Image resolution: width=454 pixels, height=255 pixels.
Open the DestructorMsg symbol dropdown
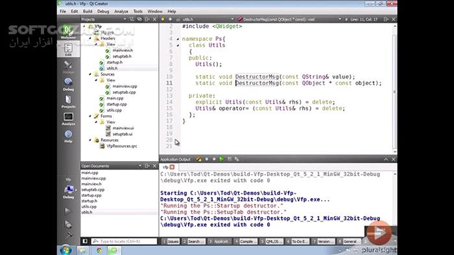click(289, 19)
